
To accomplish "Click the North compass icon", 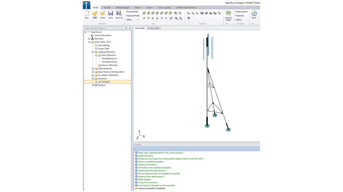I will [x=254, y=13].
